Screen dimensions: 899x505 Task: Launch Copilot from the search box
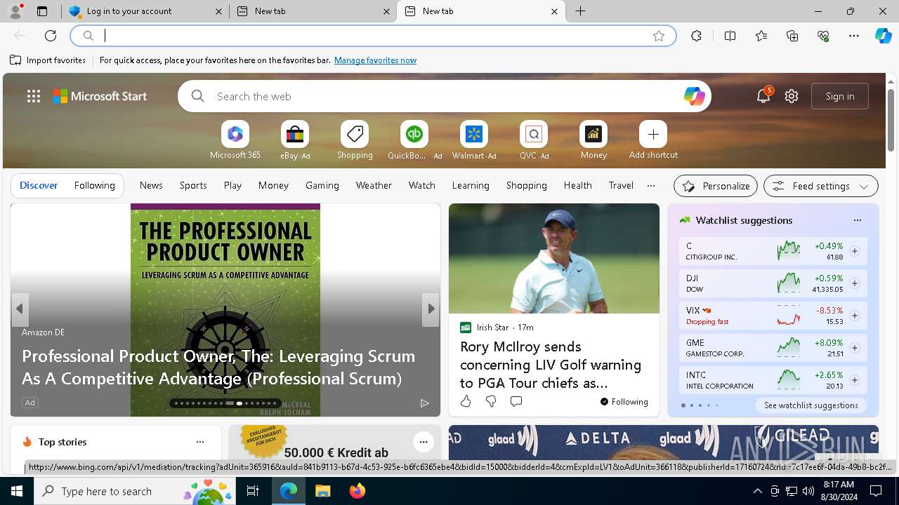pyautogui.click(x=694, y=96)
